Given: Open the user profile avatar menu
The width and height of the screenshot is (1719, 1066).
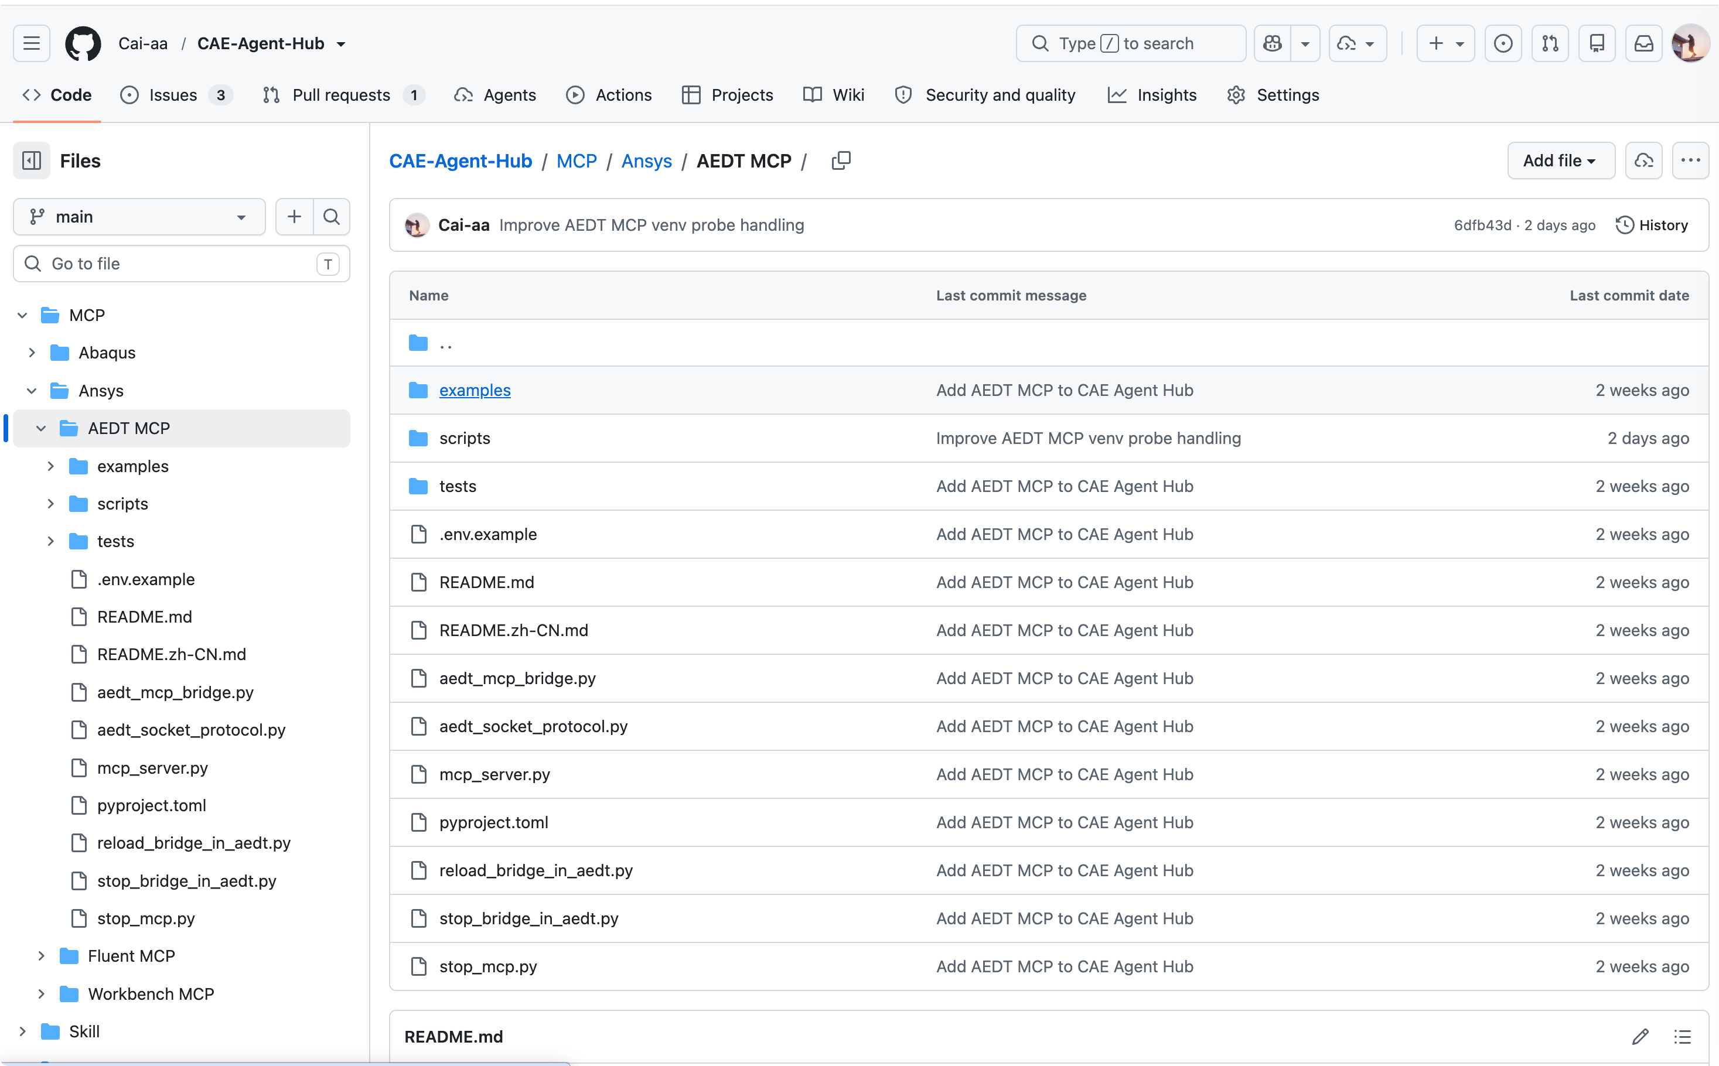Looking at the screenshot, I should click(1690, 44).
